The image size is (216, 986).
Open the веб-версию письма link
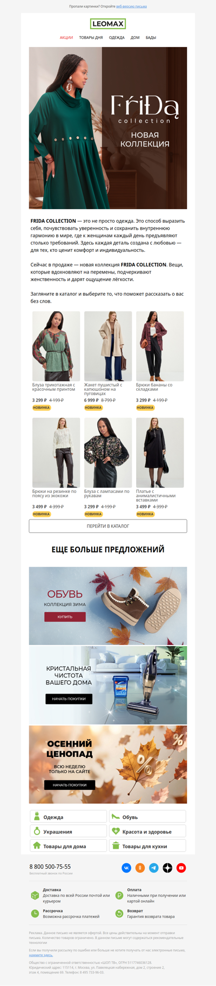tap(131, 6)
